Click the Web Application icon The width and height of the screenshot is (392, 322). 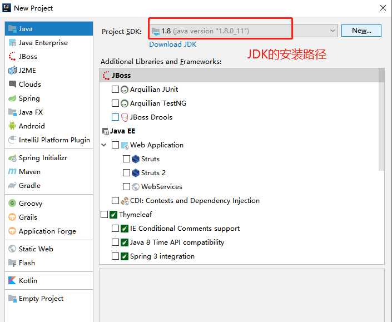tap(125, 145)
